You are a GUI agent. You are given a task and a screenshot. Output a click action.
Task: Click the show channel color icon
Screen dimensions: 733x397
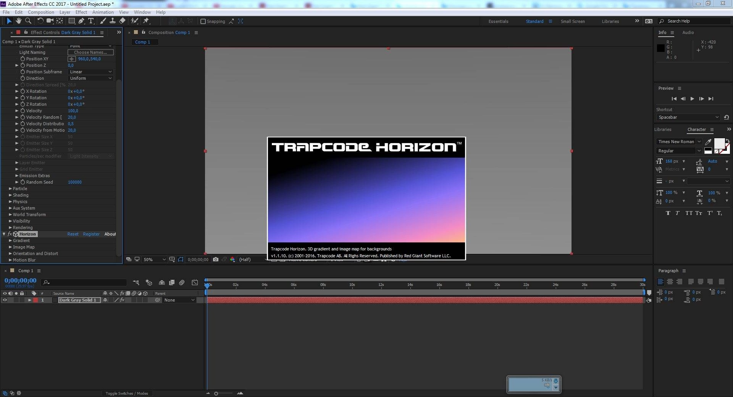point(232,259)
